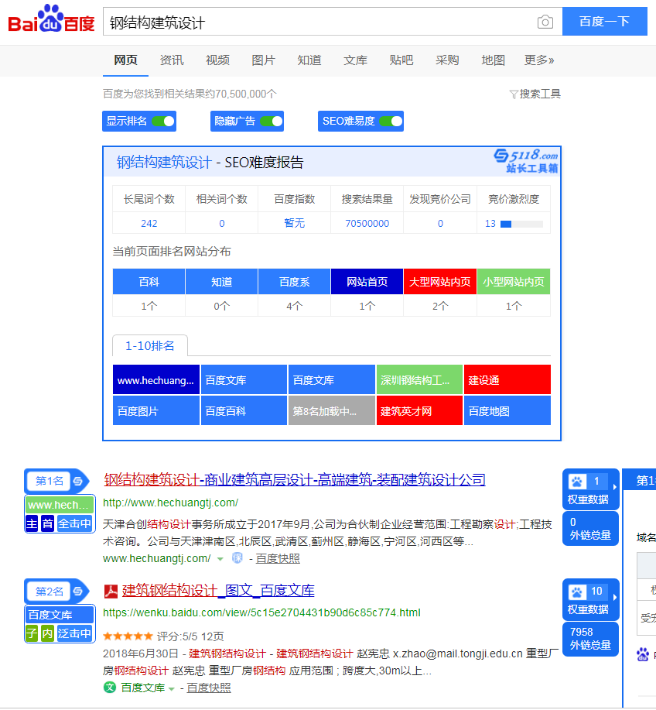Switch to the 视频 tab
Viewport: 656px width, 710px height.
point(217,60)
